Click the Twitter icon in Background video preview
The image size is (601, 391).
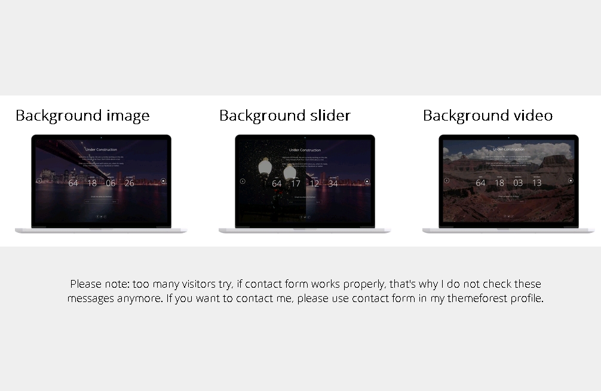(508, 216)
